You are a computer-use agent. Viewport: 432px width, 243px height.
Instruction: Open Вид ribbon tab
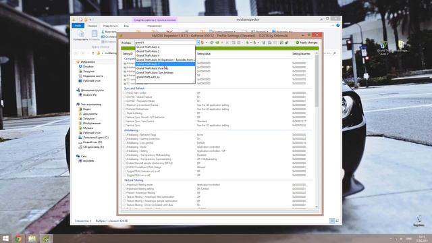126,26
